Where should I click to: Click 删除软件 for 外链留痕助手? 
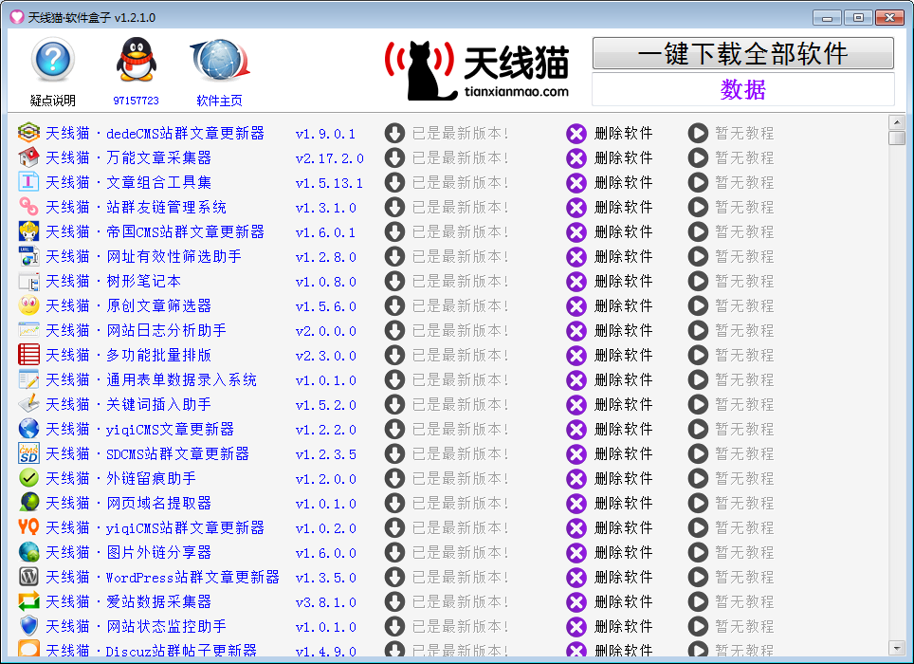pyautogui.click(x=623, y=478)
